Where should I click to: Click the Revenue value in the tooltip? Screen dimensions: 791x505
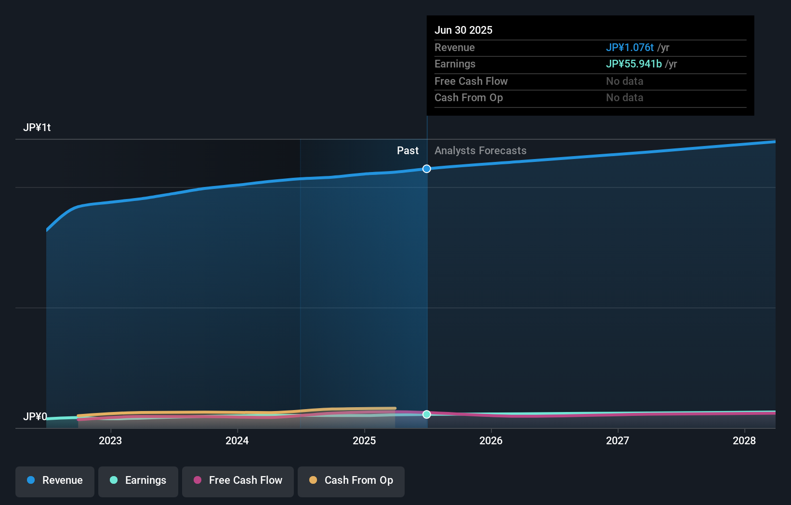pos(629,47)
